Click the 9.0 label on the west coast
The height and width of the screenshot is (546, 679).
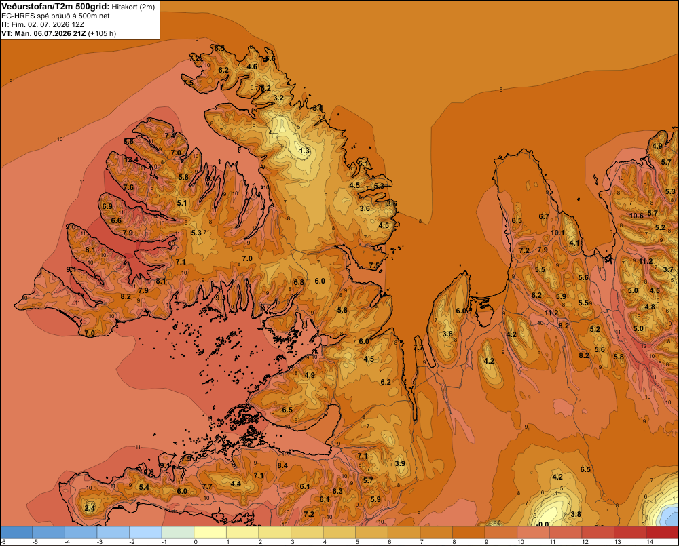71,227
